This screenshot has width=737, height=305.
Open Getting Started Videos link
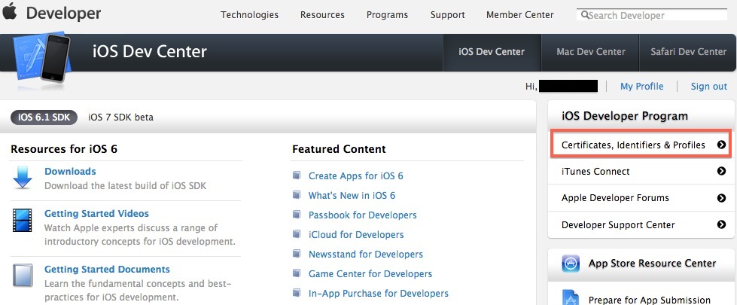pyautogui.click(x=96, y=213)
